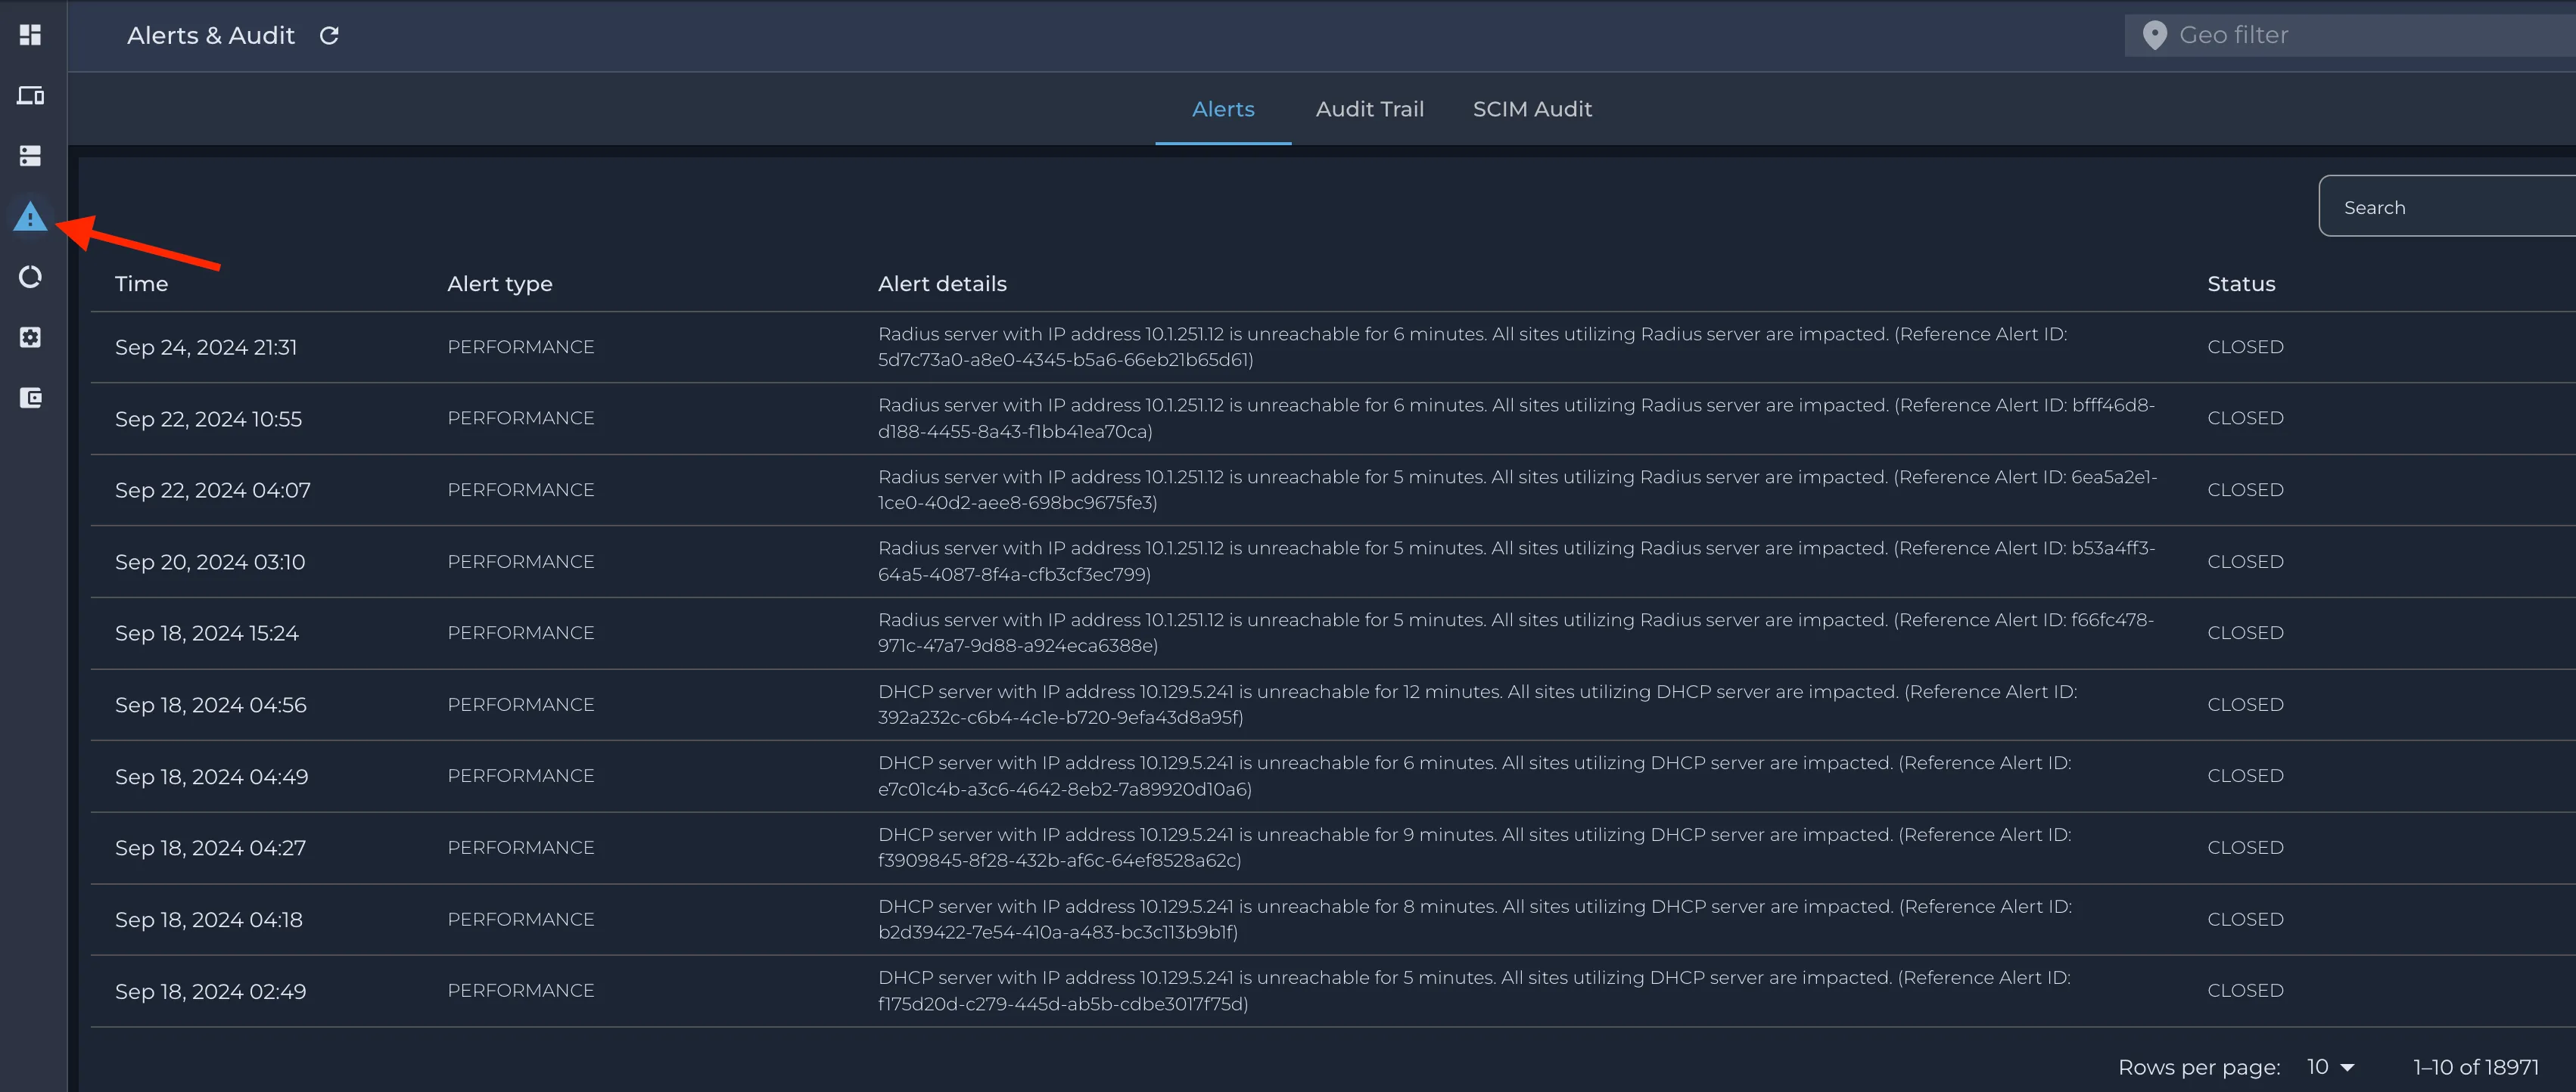
Task: Switch to the Audit Trail tab
Action: click(1369, 109)
